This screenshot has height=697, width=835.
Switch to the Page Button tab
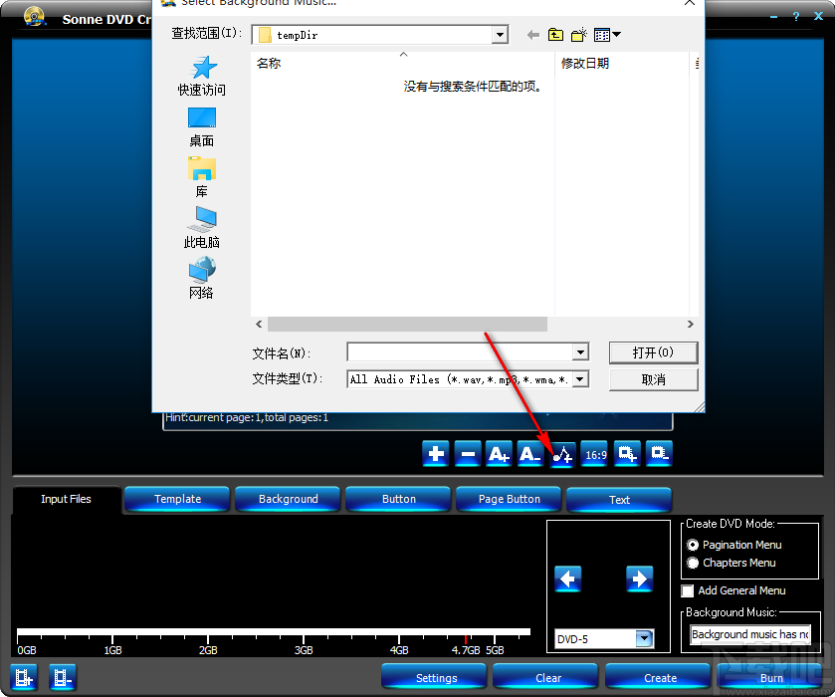point(508,499)
